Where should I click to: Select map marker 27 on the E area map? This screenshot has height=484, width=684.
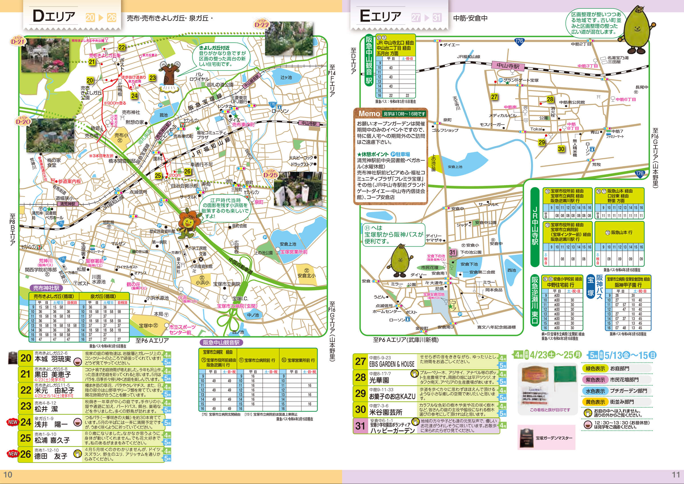click(494, 97)
